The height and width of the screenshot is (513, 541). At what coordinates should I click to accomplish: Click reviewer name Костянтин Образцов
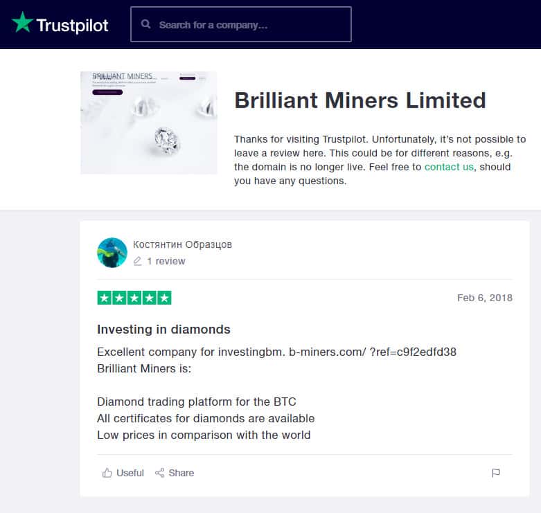[x=182, y=244]
